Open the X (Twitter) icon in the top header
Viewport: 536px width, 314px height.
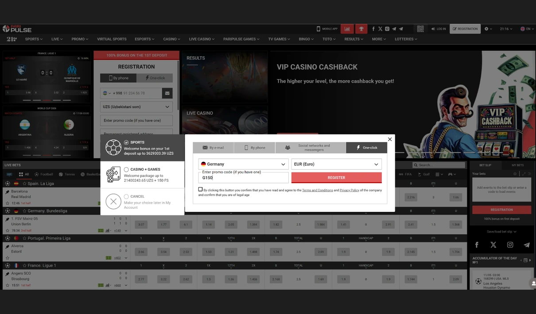point(380,29)
